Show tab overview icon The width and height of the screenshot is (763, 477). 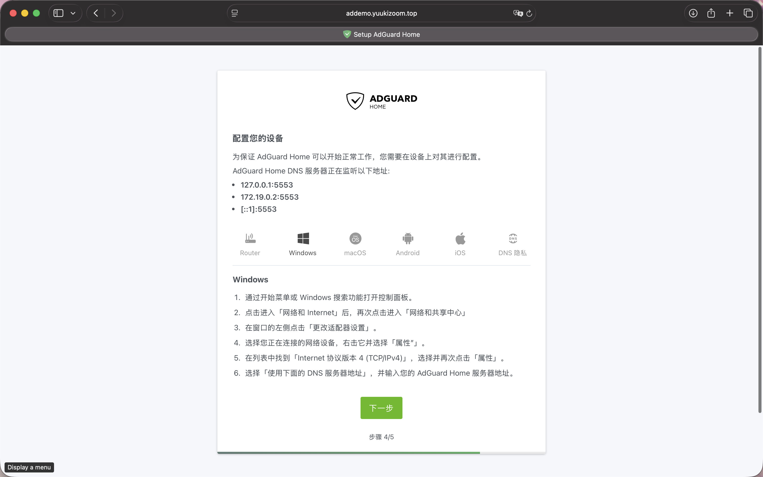pyautogui.click(x=748, y=13)
